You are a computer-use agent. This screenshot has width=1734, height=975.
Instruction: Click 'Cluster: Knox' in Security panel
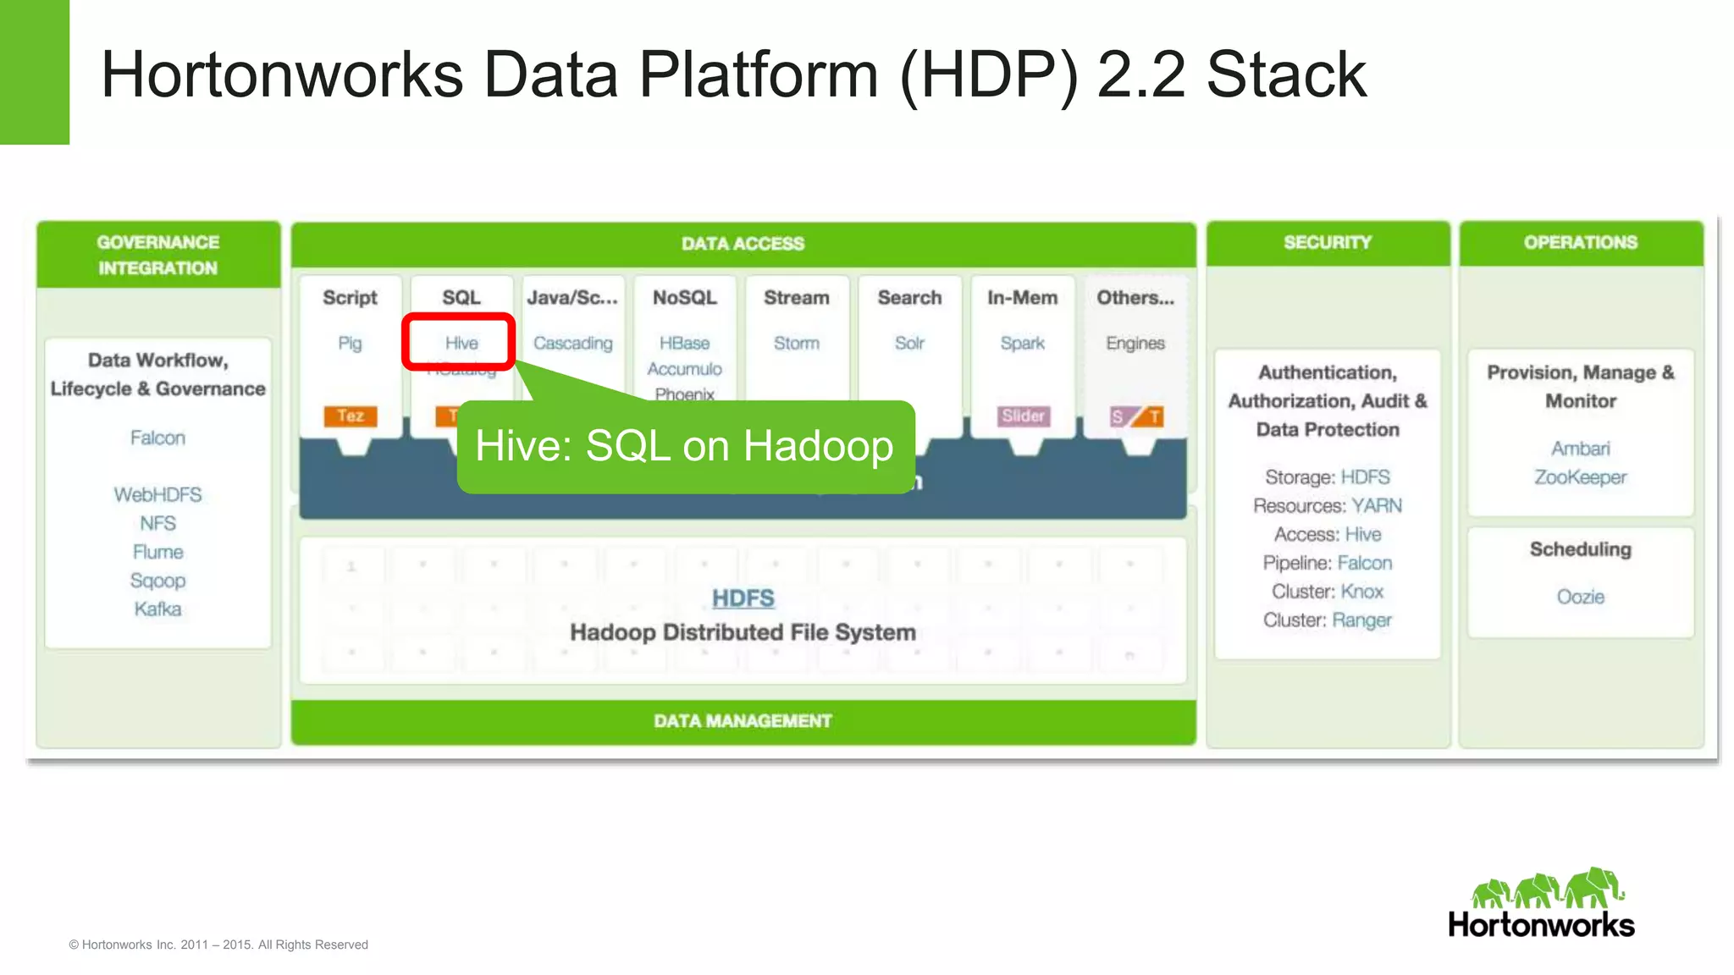point(1327,591)
